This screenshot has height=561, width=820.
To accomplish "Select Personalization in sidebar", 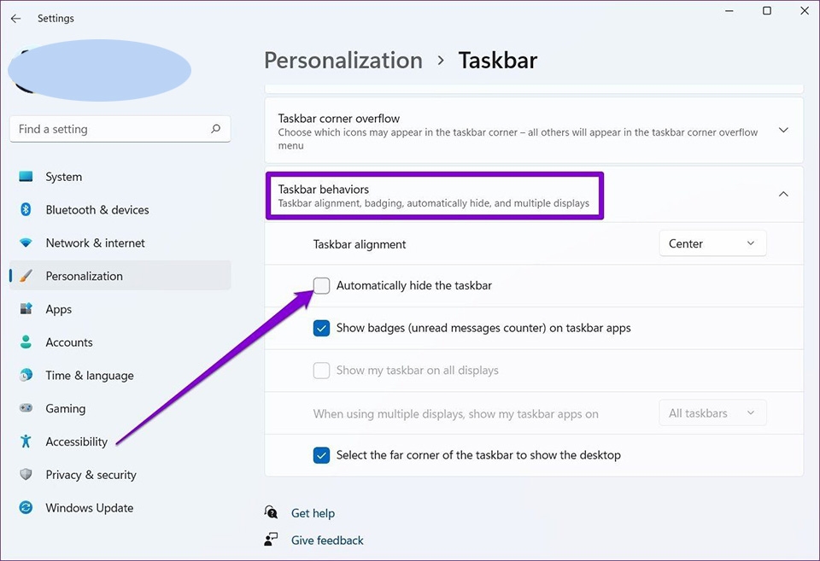I will [120, 276].
